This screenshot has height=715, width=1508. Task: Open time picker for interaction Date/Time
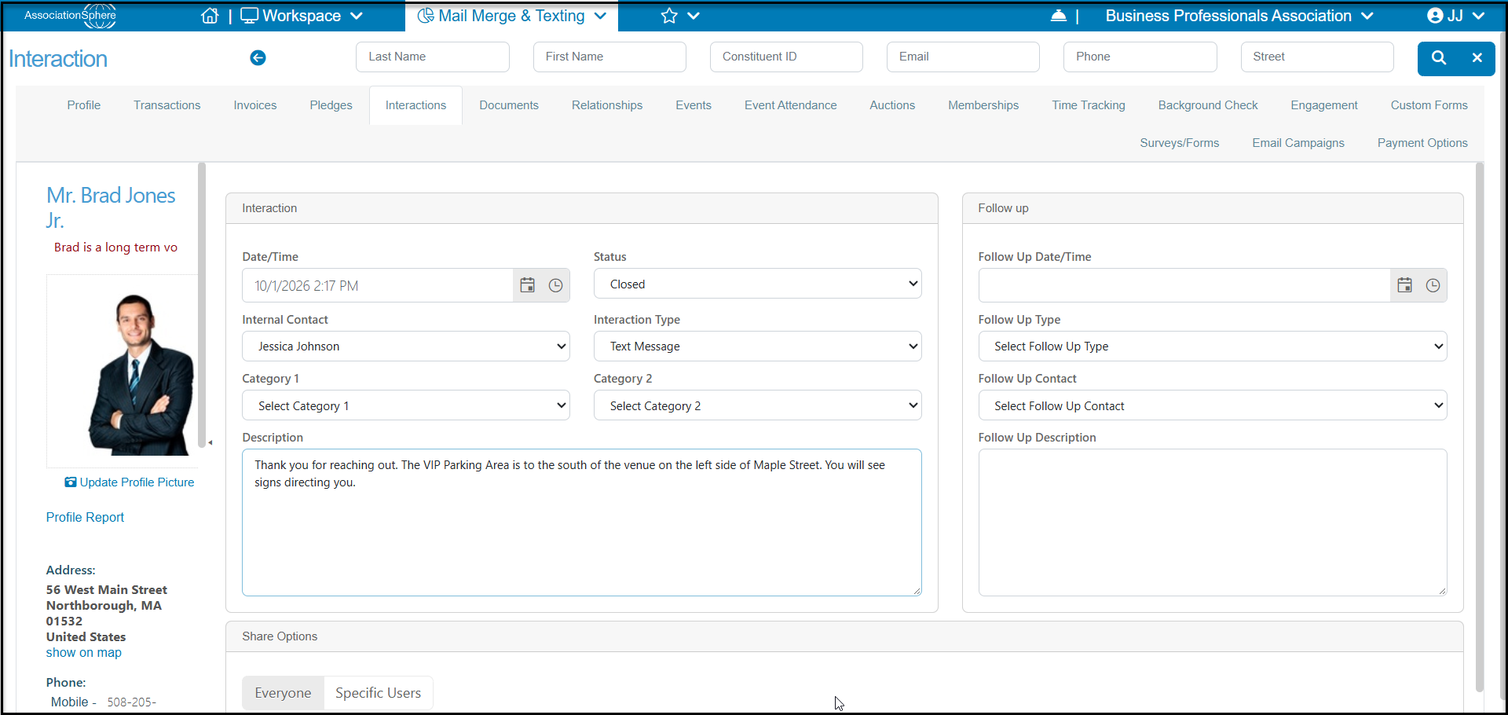click(556, 285)
